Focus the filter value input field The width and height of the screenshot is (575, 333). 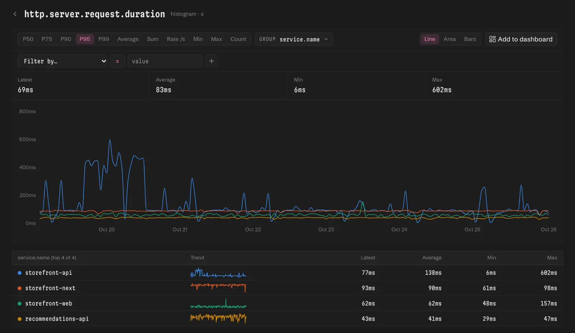(165, 61)
